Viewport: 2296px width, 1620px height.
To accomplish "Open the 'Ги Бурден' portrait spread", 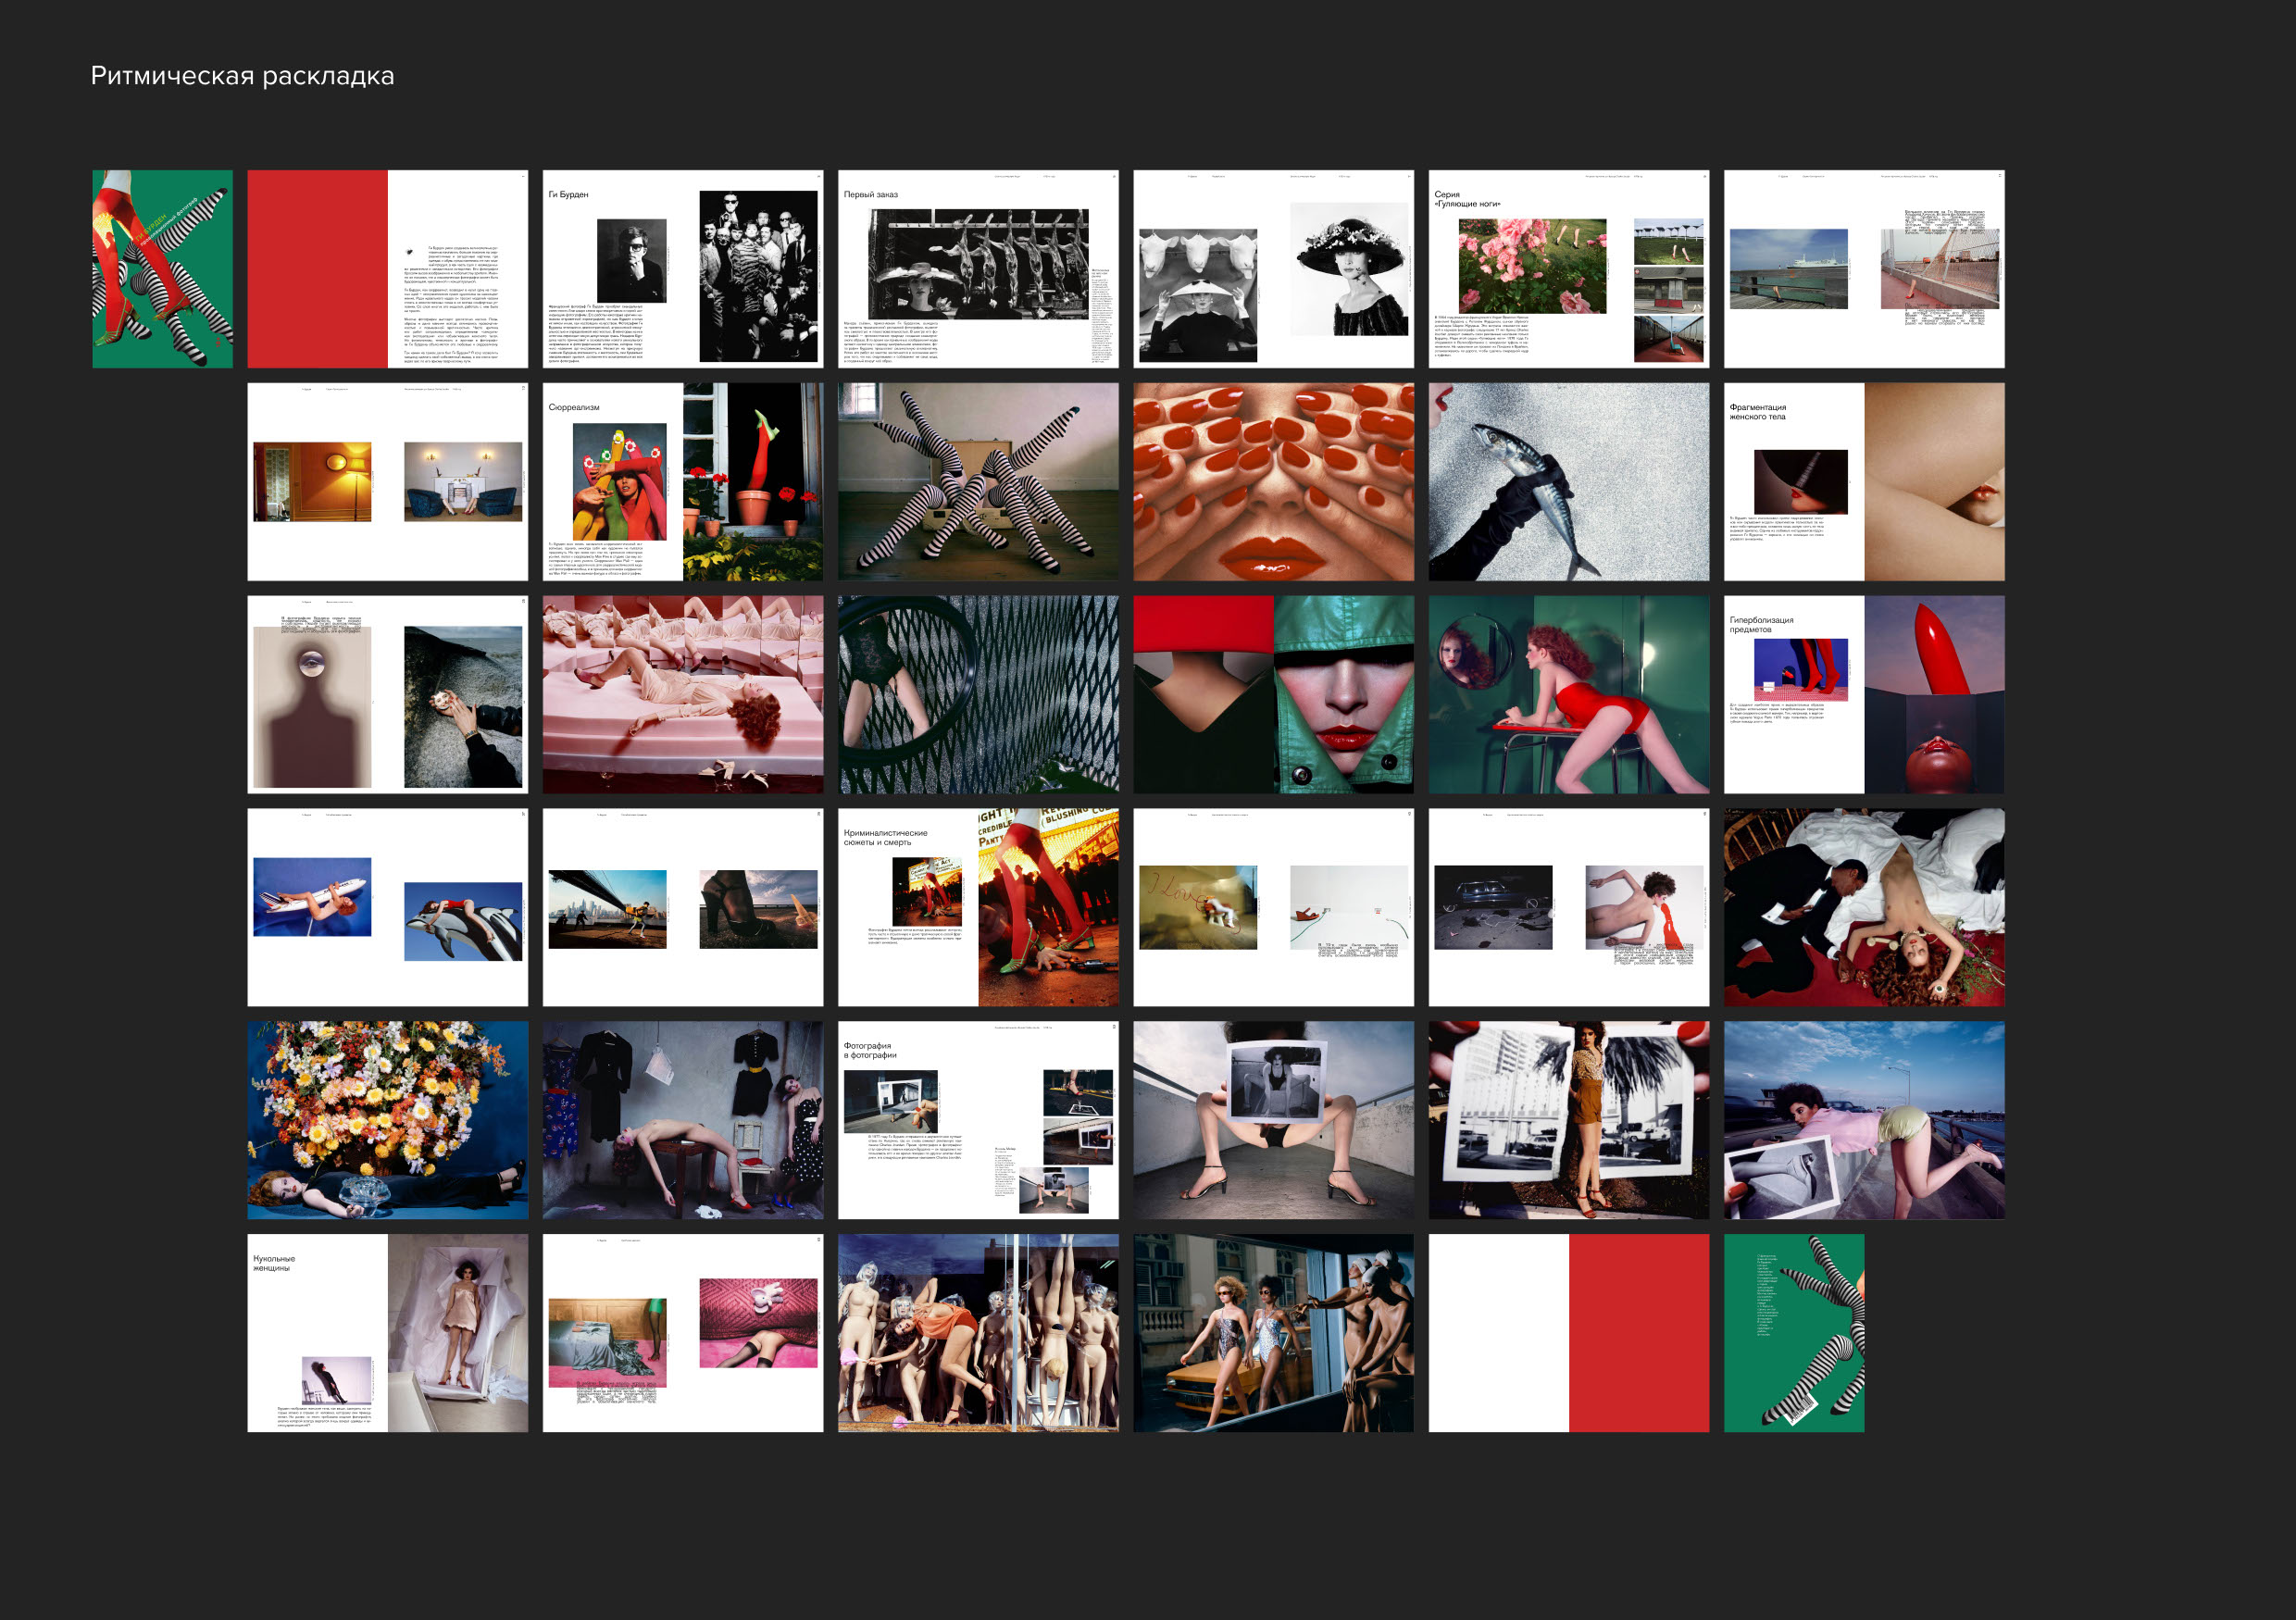I will 683,268.
